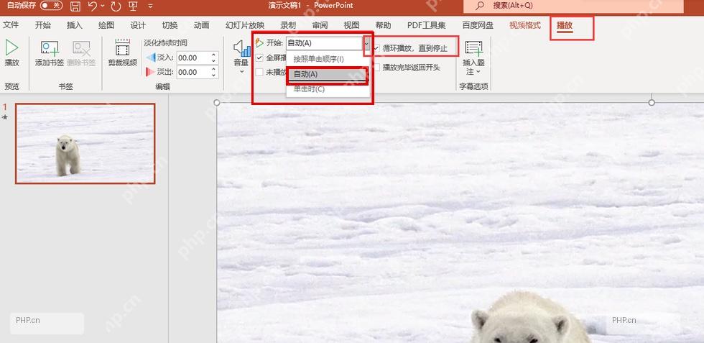Switch to the 视图 tab
Image resolution: width=704 pixels, height=343 pixels.
[351, 24]
